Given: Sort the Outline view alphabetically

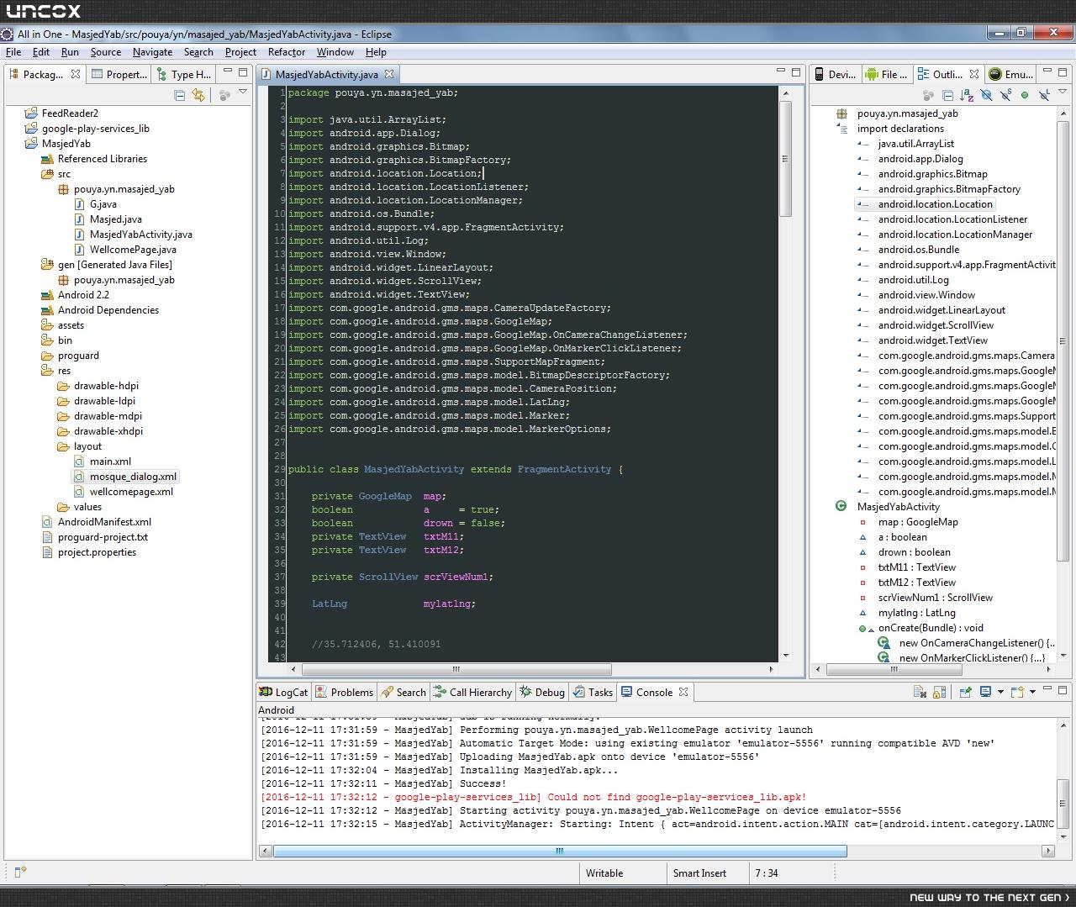Looking at the screenshot, I should click(967, 95).
